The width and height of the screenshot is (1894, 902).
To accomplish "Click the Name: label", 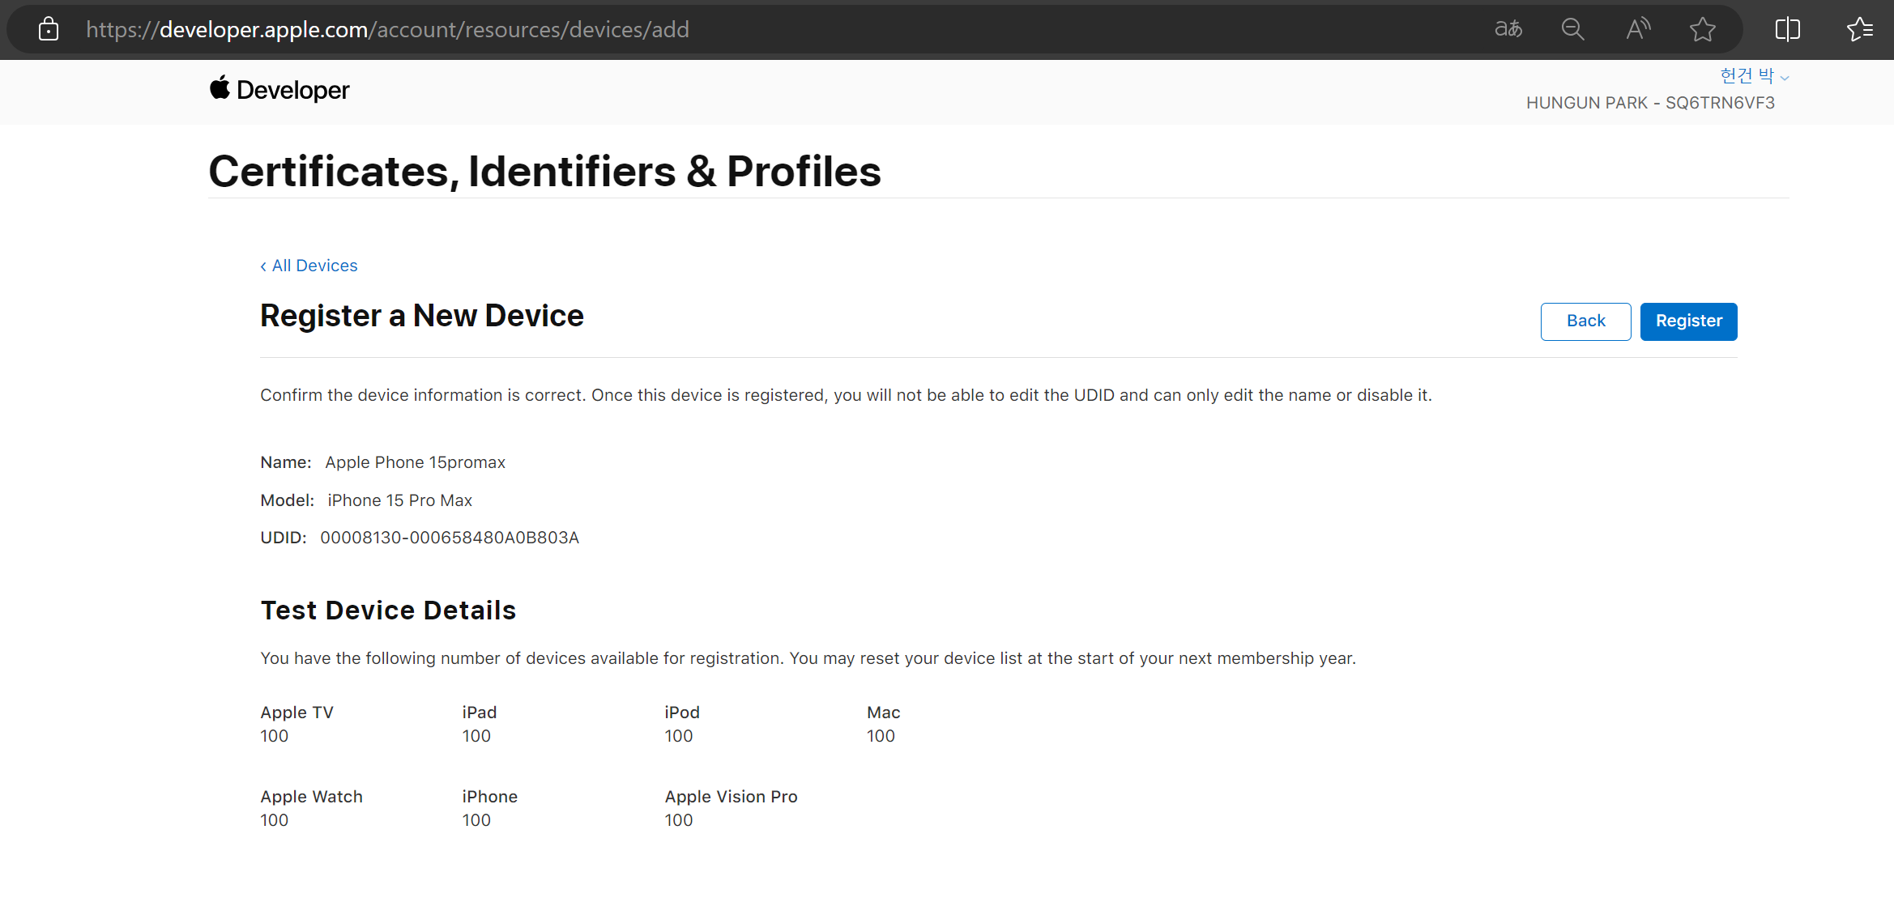I will (285, 462).
